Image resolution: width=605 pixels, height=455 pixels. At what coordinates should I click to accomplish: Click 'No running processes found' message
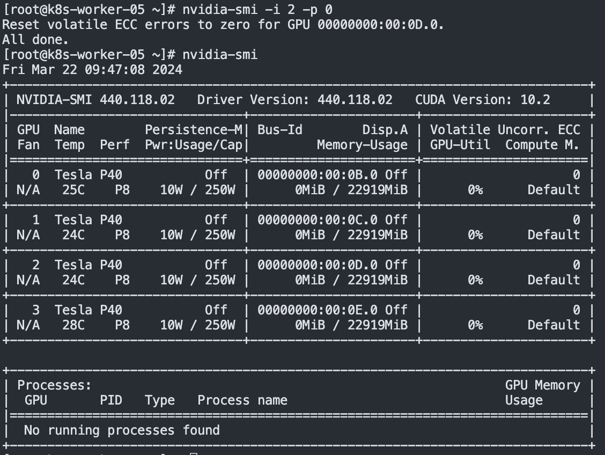pyautogui.click(x=122, y=430)
